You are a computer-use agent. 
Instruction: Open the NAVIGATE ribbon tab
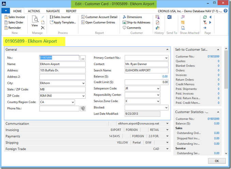coord(53,11)
